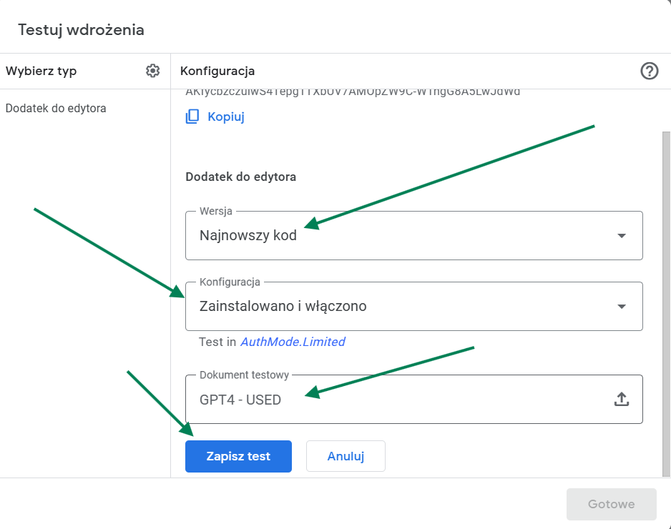Expand the Wersja dropdown arrow

621,235
